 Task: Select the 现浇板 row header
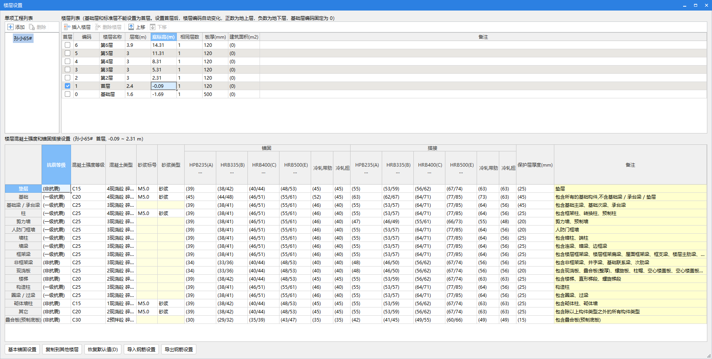23,270
